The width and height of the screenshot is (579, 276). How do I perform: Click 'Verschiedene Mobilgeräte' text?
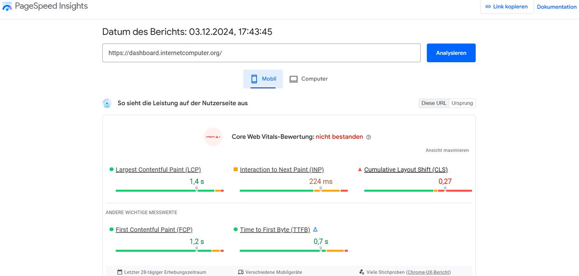(x=274, y=272)
